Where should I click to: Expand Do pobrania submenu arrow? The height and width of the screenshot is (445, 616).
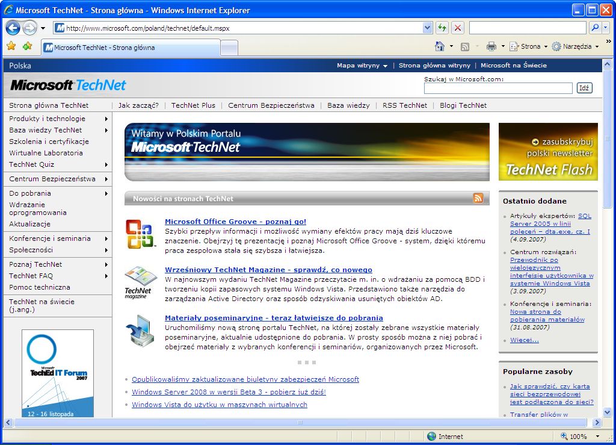(x=106, y=193)
